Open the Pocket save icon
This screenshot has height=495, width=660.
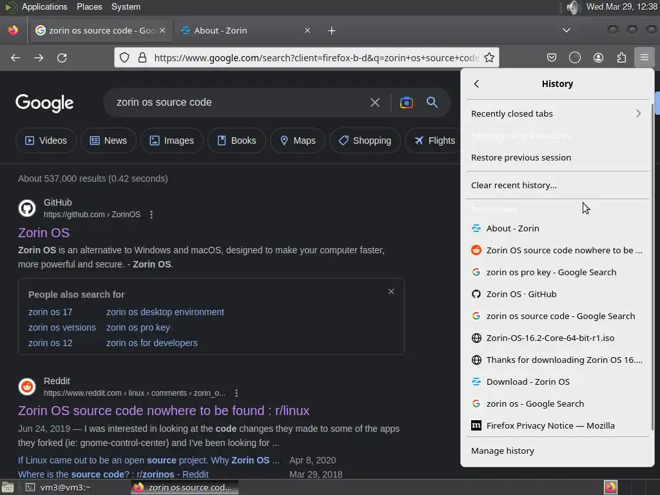552,57
